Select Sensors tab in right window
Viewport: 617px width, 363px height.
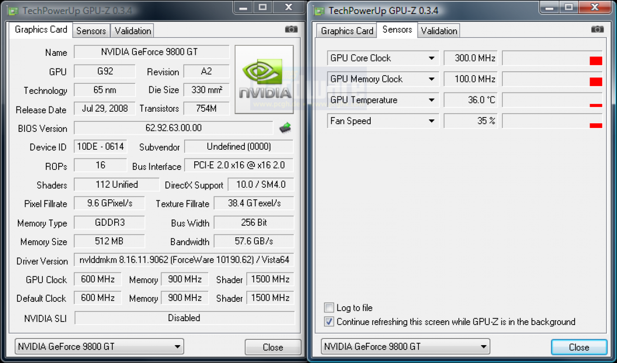[x=397, y=30]
